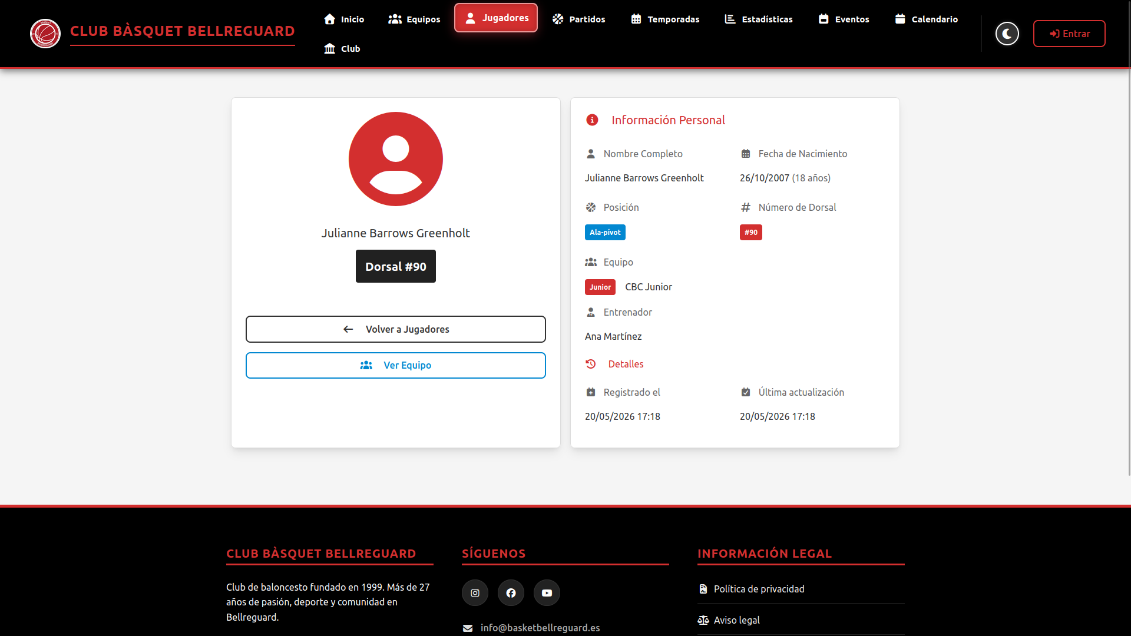Viewport: 1131px width, 636px height.
Task: Open the Club menu item
Action: (x=342, y=48)
